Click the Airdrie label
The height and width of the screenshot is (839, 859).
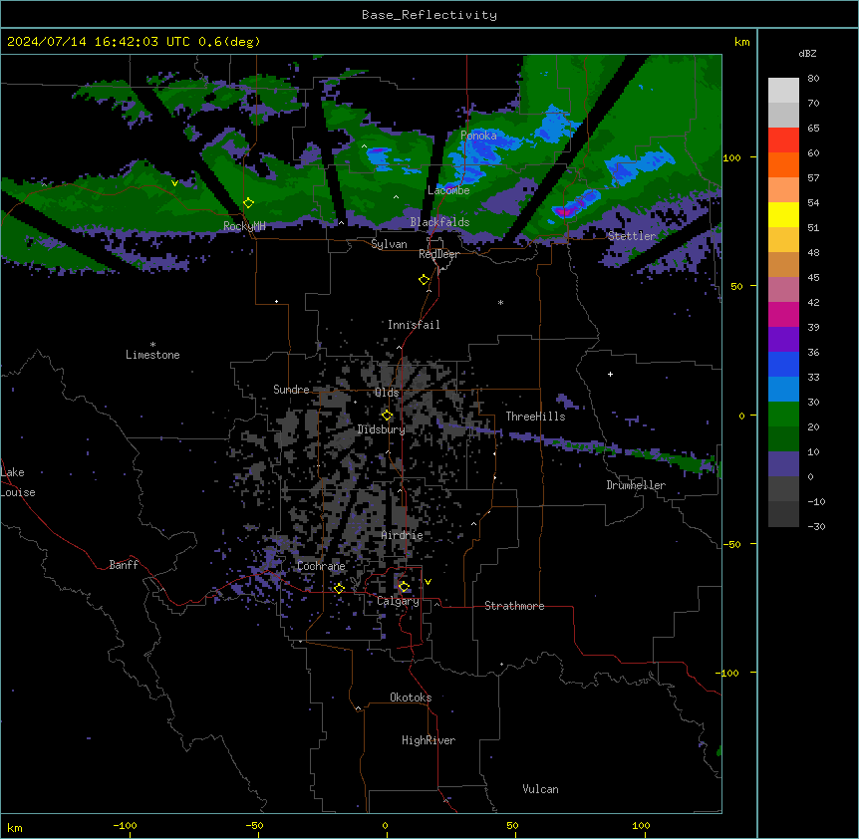[402, 535]
